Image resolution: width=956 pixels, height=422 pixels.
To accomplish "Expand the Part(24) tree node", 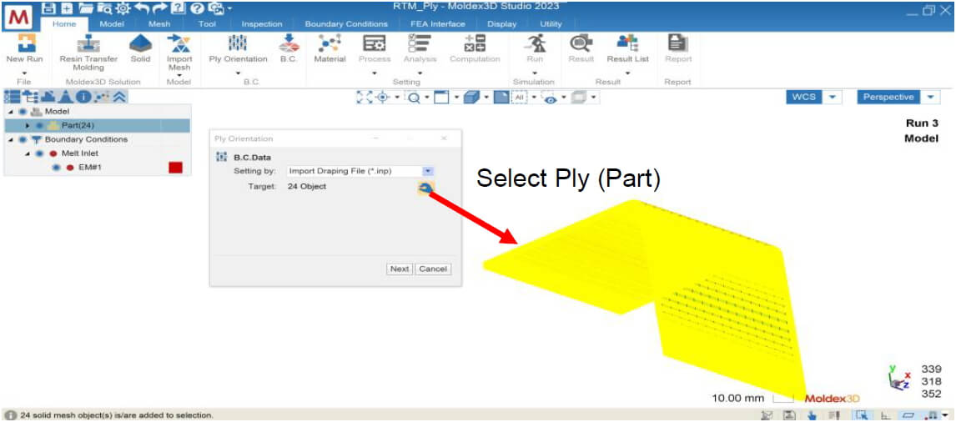I will [x=28, y=126].
